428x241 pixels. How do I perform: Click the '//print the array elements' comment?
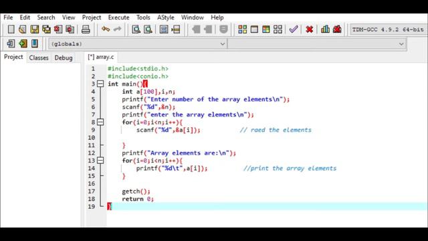(x=290, y=168)
